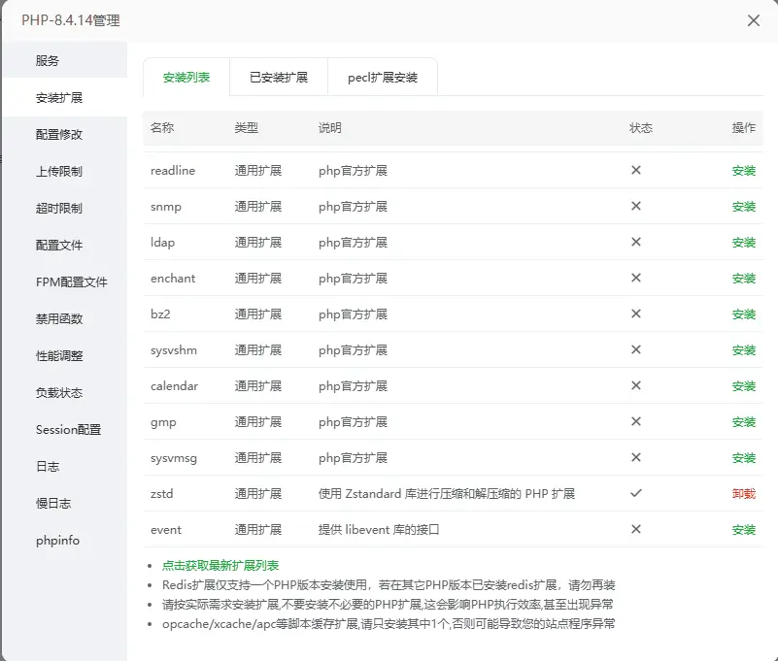View phpinfo from the sidebar
The image size is (778, 661).
coord(58,540)
